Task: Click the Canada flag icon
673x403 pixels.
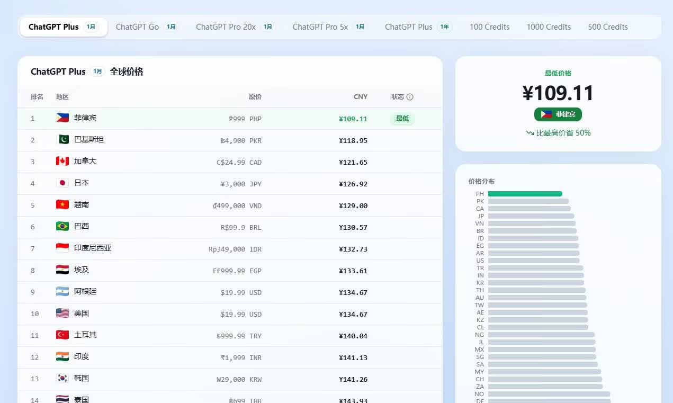Action: [x=62, y=161]
